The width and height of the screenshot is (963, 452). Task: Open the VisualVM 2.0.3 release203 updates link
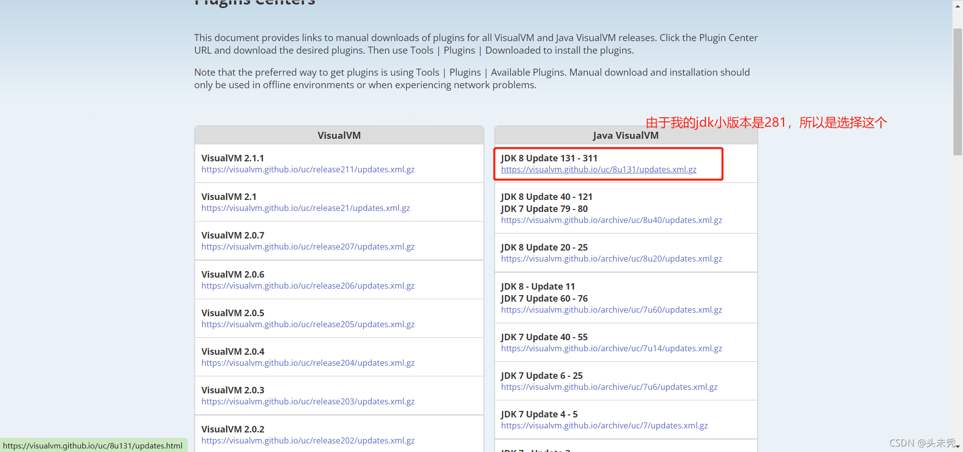point(308,401)
